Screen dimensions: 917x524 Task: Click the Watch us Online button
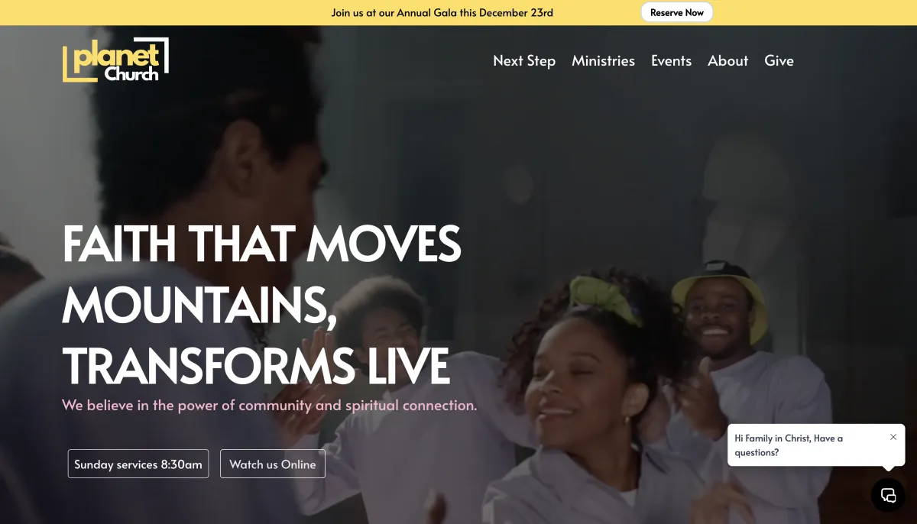click(273, 464)
